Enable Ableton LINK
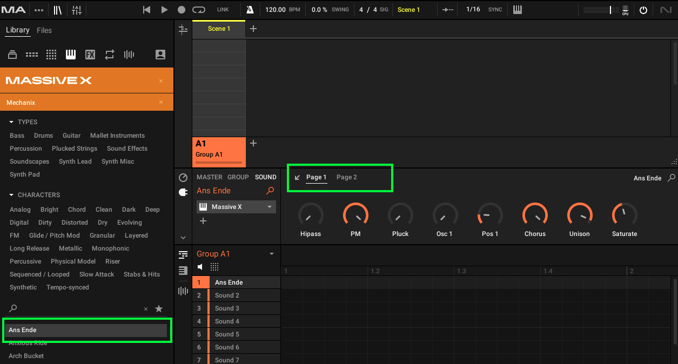This screenshot has width=678, height=364. (x=223, y=10)
